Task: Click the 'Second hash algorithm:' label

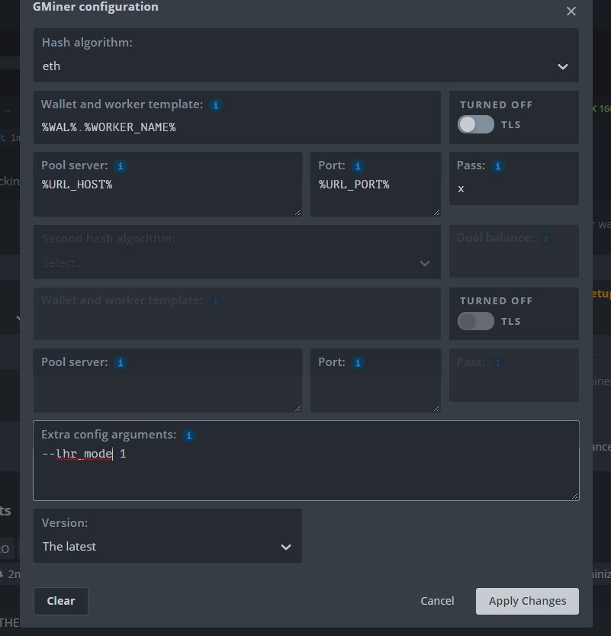Action: tap(108, 239)
